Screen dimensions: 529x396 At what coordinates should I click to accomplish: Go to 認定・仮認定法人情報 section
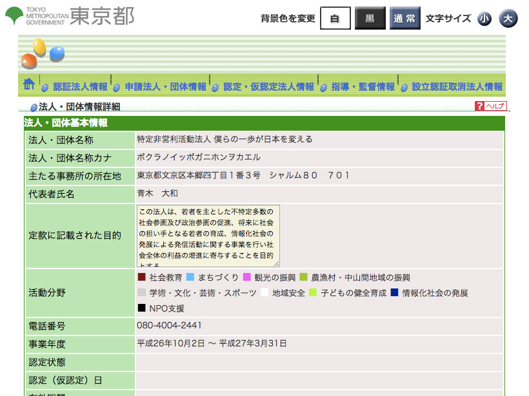pyautogui.click(x=268, y=87)
